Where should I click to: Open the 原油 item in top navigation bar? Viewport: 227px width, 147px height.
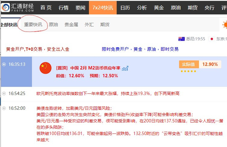(176, 8)
